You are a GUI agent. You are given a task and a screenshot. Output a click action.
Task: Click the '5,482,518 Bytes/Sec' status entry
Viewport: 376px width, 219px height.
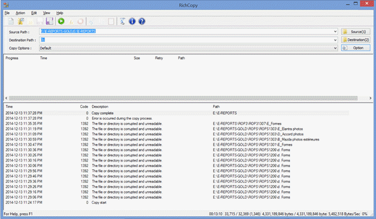coord(344,214)
